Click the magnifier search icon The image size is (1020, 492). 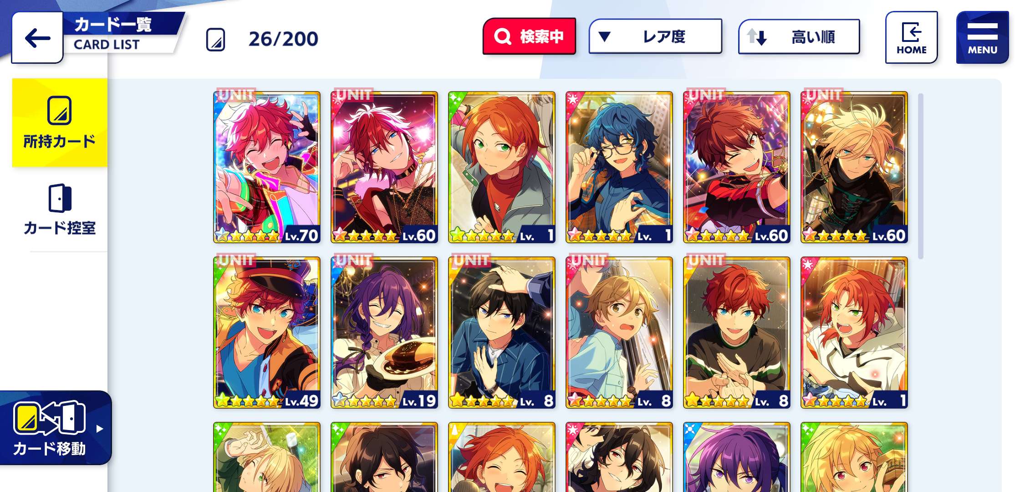[x=503, y=36]
